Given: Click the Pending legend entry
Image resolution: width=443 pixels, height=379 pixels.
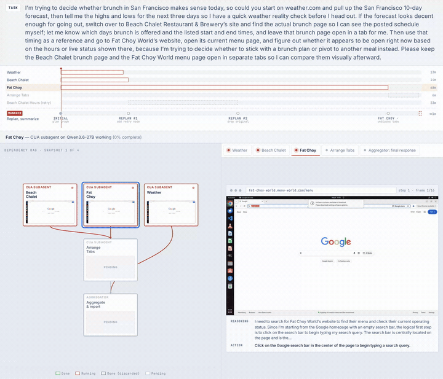Looking at the screenshot, I should point(156,373).
